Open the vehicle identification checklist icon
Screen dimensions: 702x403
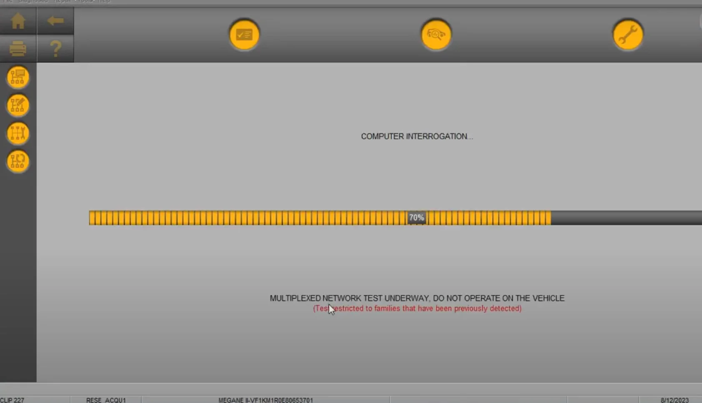click(244, 35)
